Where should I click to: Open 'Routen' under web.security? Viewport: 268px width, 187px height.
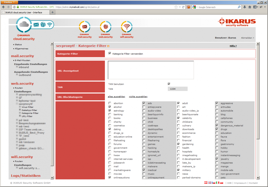(x=19, y=88)
